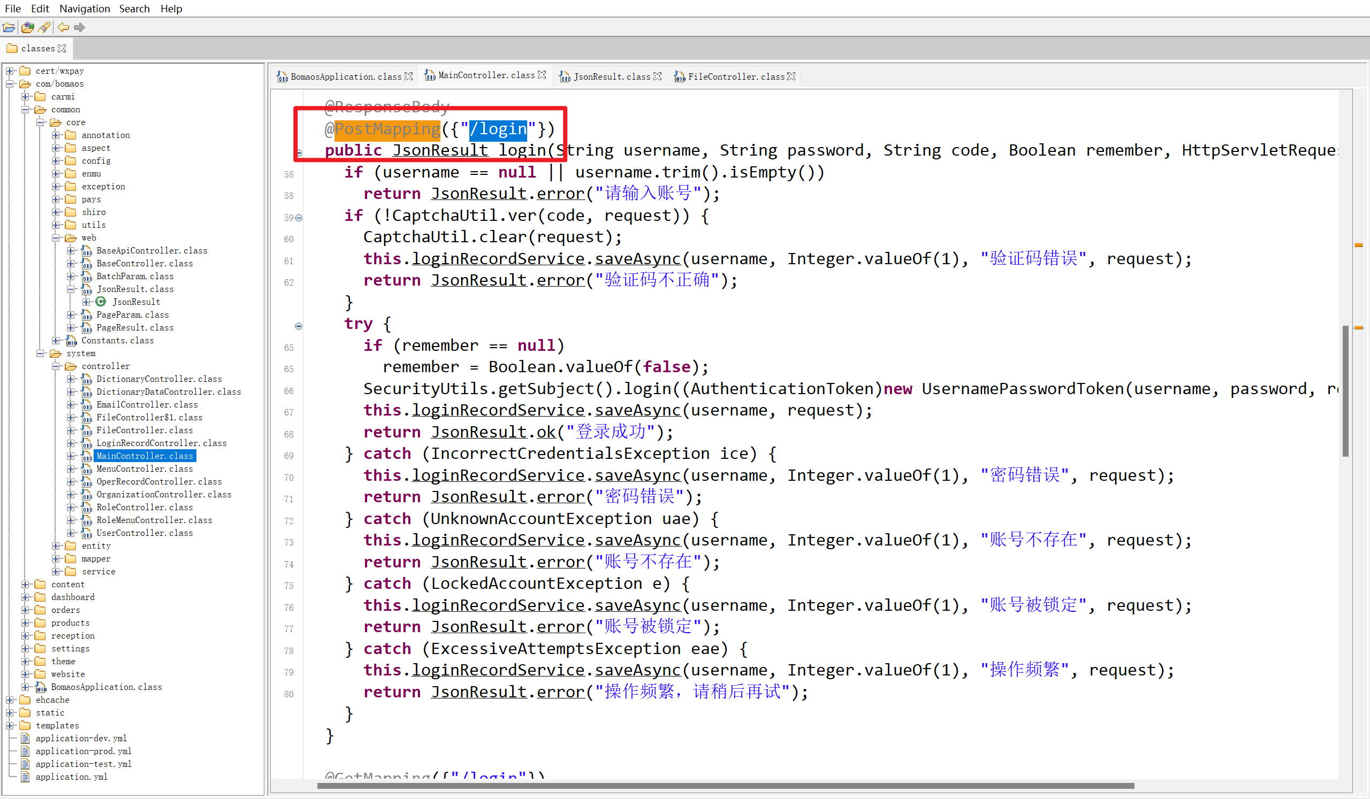Go forward with the right arrow icon

point(80,27)
